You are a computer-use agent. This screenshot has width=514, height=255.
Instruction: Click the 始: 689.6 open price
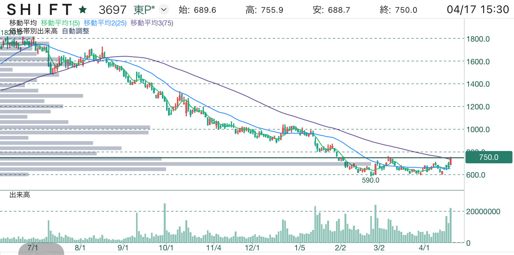pyautogui.click(x=197, y=10)
